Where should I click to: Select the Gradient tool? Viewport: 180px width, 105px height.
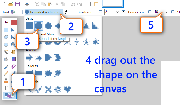click(13, 59)
